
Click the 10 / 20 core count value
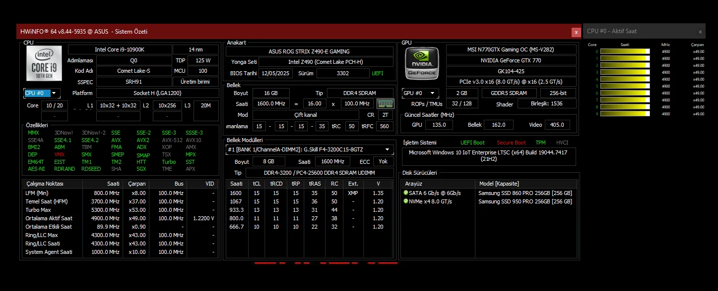[x=54, y=105]
